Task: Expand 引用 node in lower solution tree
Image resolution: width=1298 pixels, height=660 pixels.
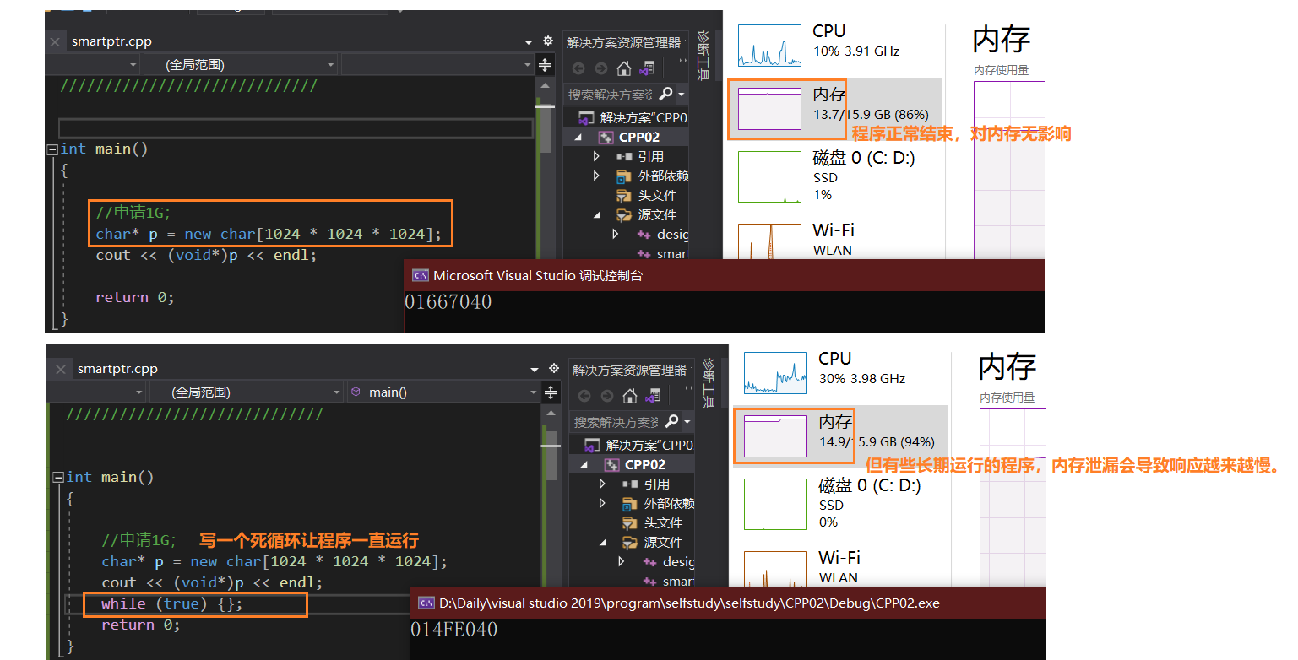Action: click(x=602, y=484)
